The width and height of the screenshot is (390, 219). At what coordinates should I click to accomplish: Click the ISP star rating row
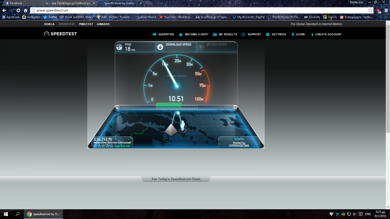[103, 146]
